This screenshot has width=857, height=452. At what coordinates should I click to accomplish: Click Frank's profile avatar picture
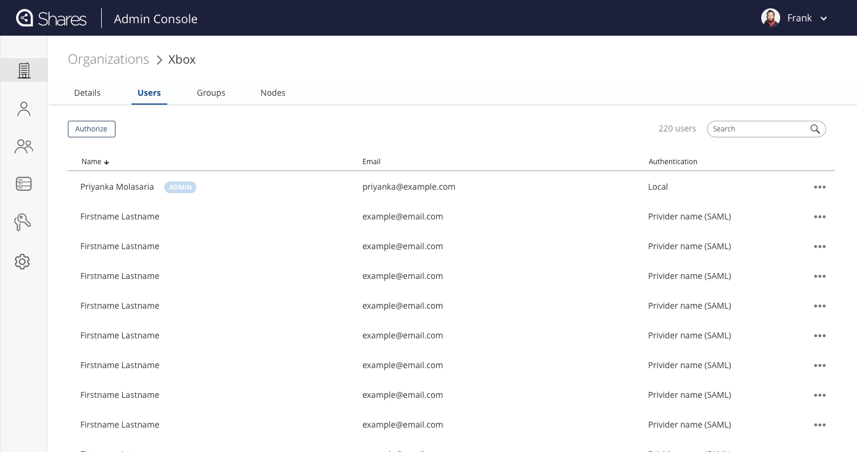pyautogui.click(x=771, y=18)
